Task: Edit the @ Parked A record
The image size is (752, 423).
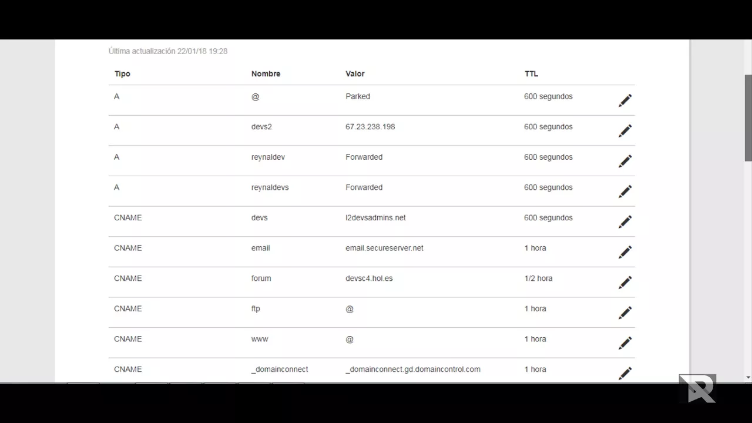Action: [625, 100]
